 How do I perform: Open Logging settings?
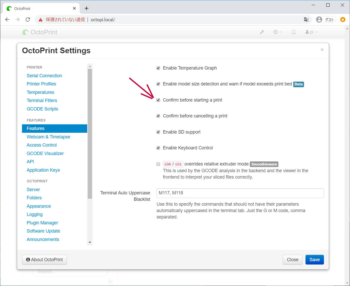click(x=35, y=214)
